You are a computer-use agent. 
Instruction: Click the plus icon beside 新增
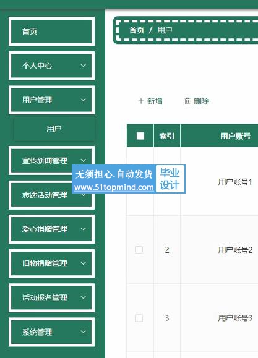click(x=141, y=101)
